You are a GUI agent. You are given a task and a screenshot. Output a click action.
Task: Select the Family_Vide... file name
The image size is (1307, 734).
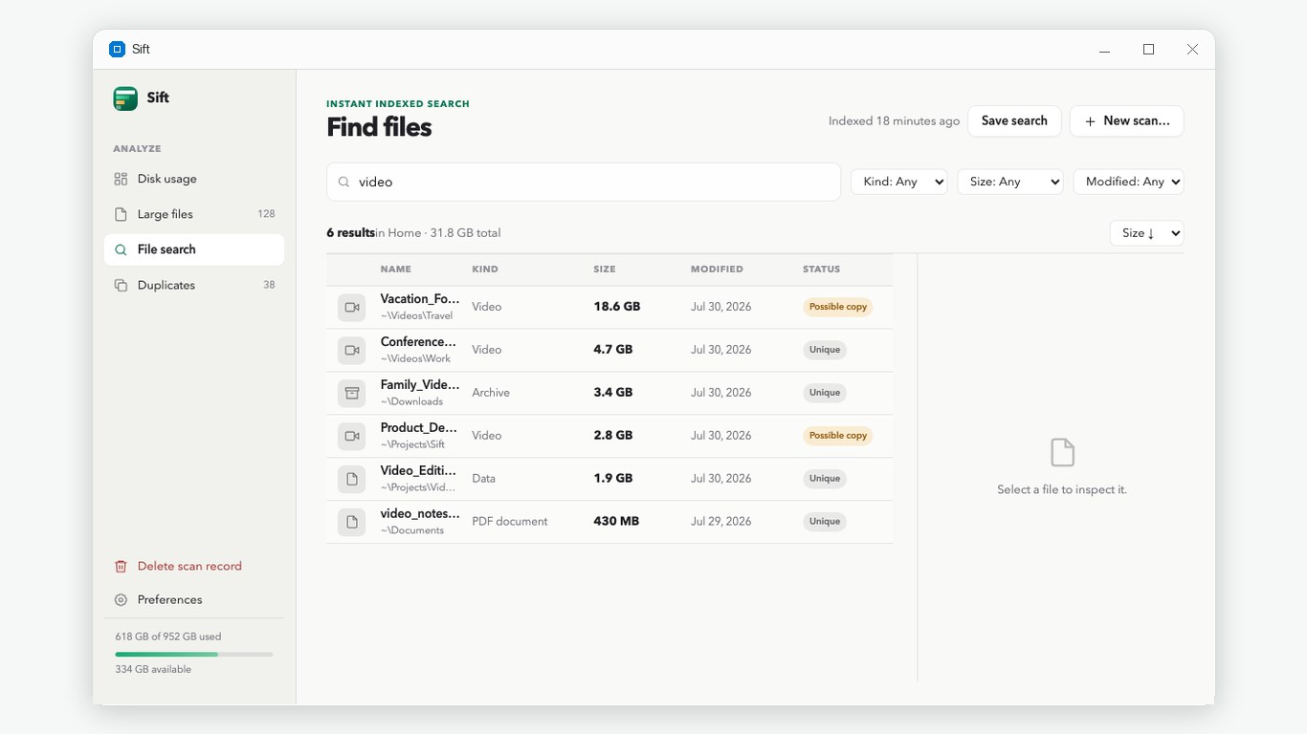pos(420,385)
